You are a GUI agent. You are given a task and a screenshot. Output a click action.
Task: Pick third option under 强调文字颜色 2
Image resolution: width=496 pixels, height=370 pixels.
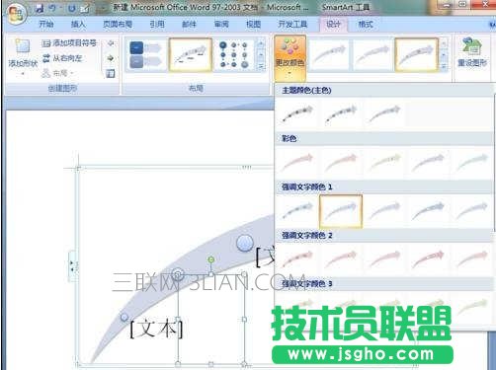click(384, 259)
